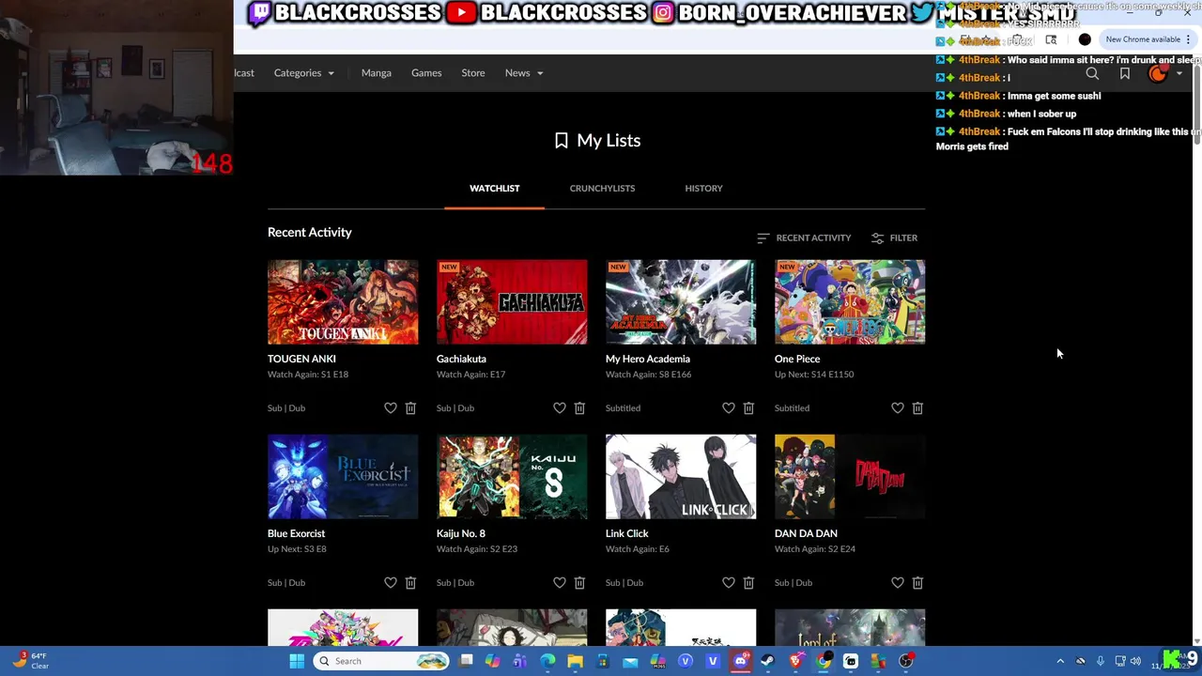The image size is (1202, 676).
Task: Open the Mail app from the taskbar
Action: pyautogui.click(x=630, y=661)
